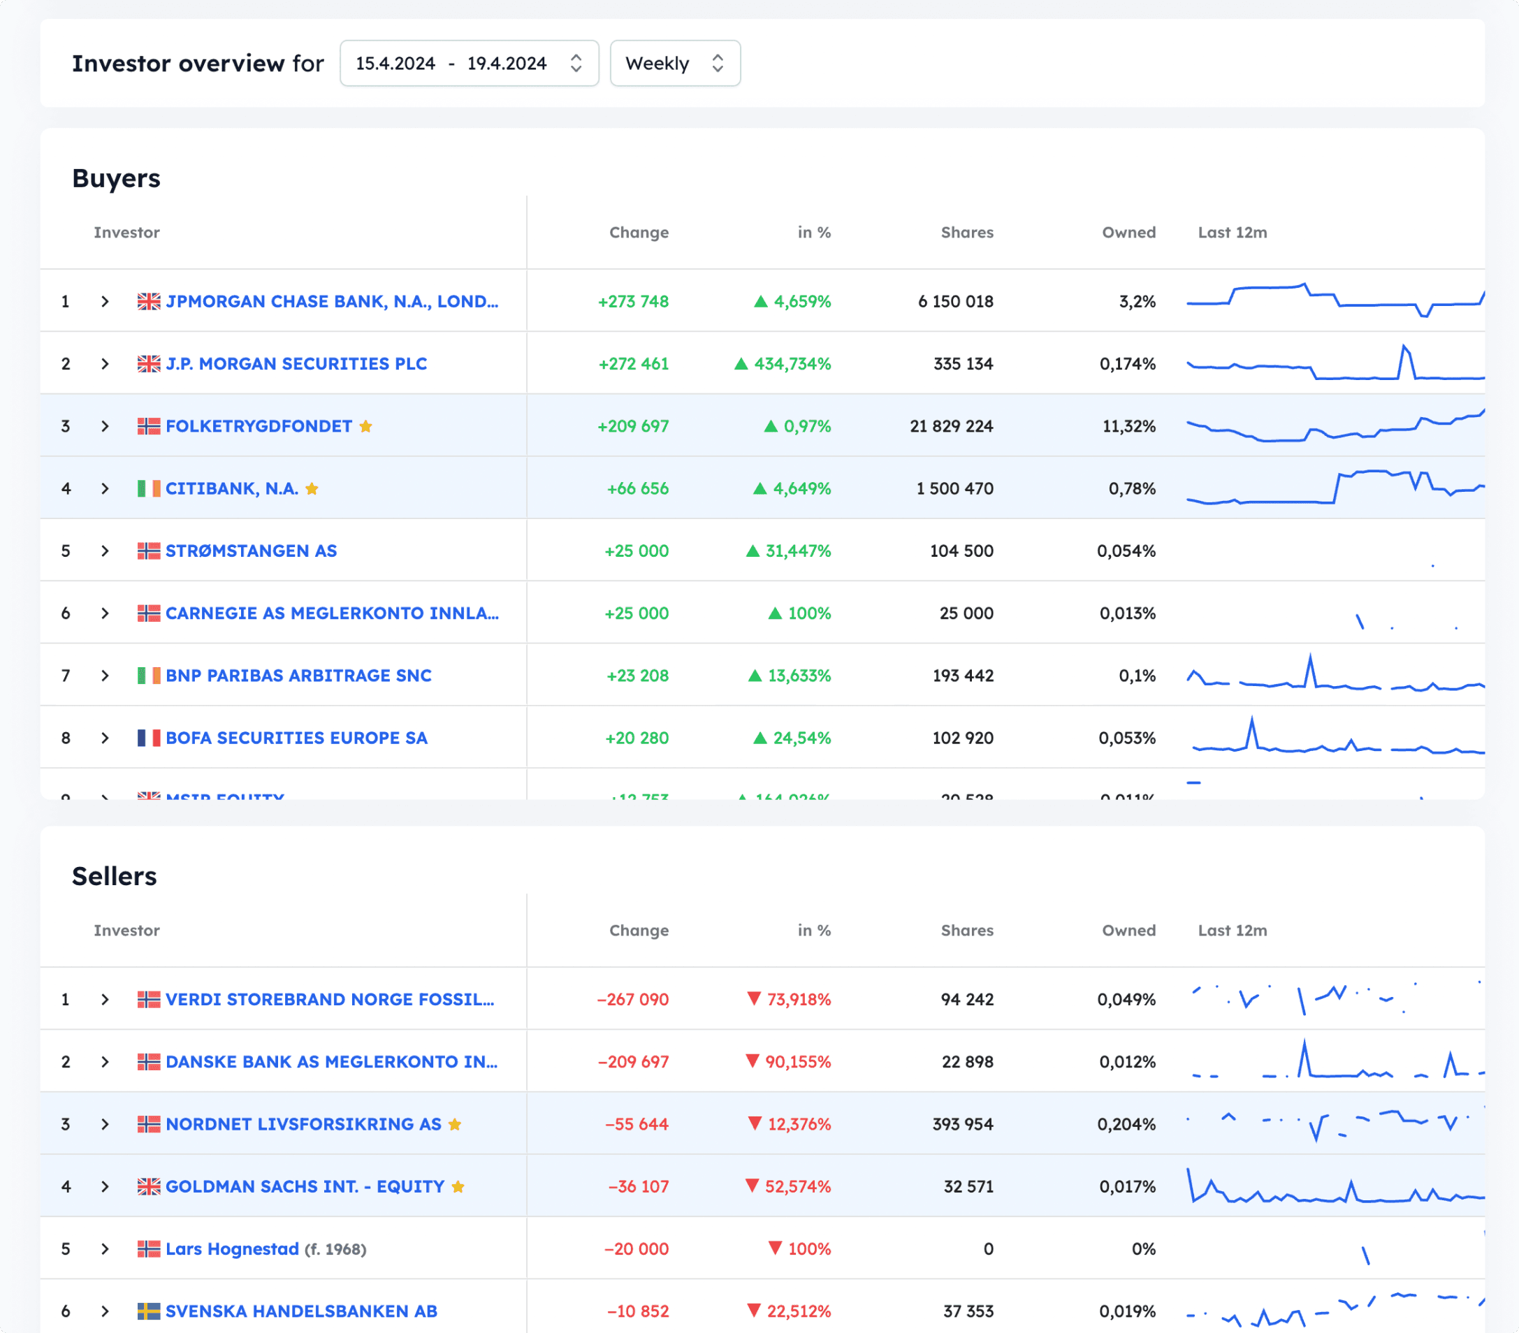Open GOLDMAN SACHS INT. - EQUITY link
The image size is (1519, 1333).
tap(305, 1188)
